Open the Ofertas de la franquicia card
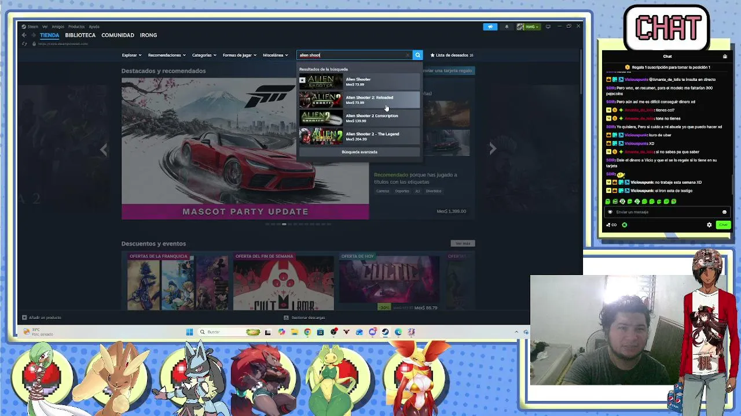The image size is (741, 416). pyautogui.click(x=178, y=282)
